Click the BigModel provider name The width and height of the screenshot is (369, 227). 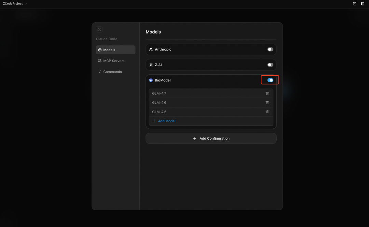click(x=163, y=80)
